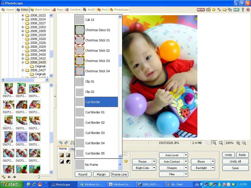Click the rotating arrows icon in the top toolbar

pyautogui.click(x=219, y=10)
